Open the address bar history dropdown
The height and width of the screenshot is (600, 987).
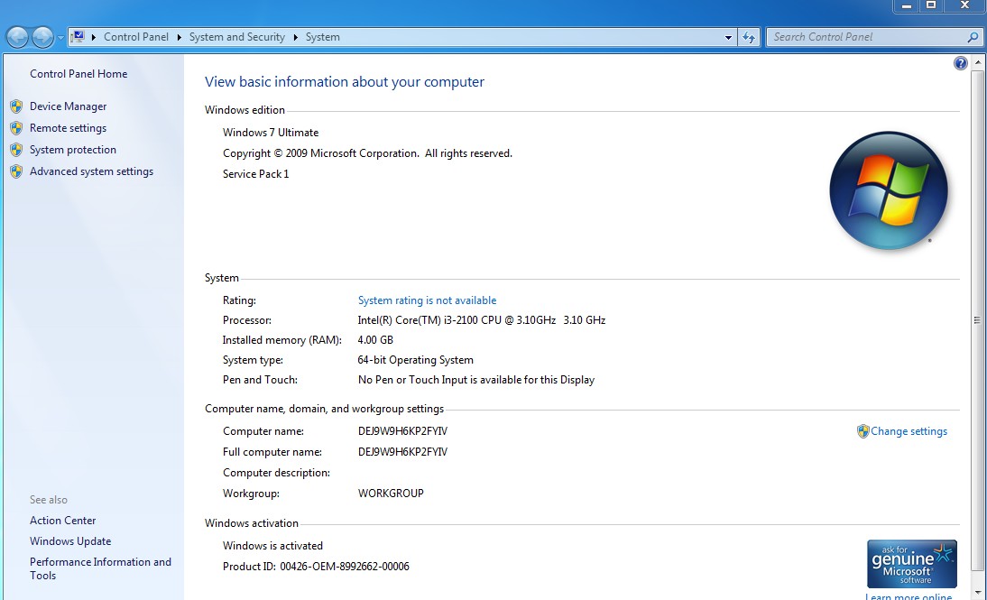(x=728, y=38)
